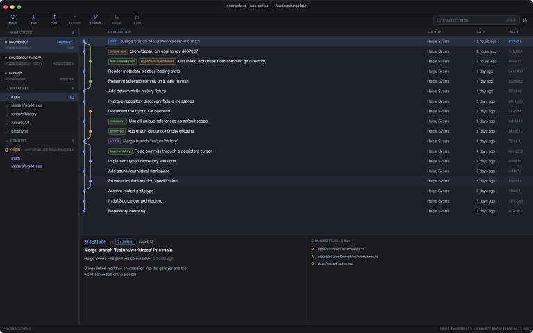Click the M status icon for views.rs

coord(312,250)
